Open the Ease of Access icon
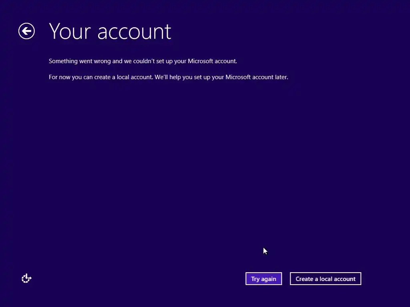Viewport: 410px width, 307px height. [x=26, y=279]
